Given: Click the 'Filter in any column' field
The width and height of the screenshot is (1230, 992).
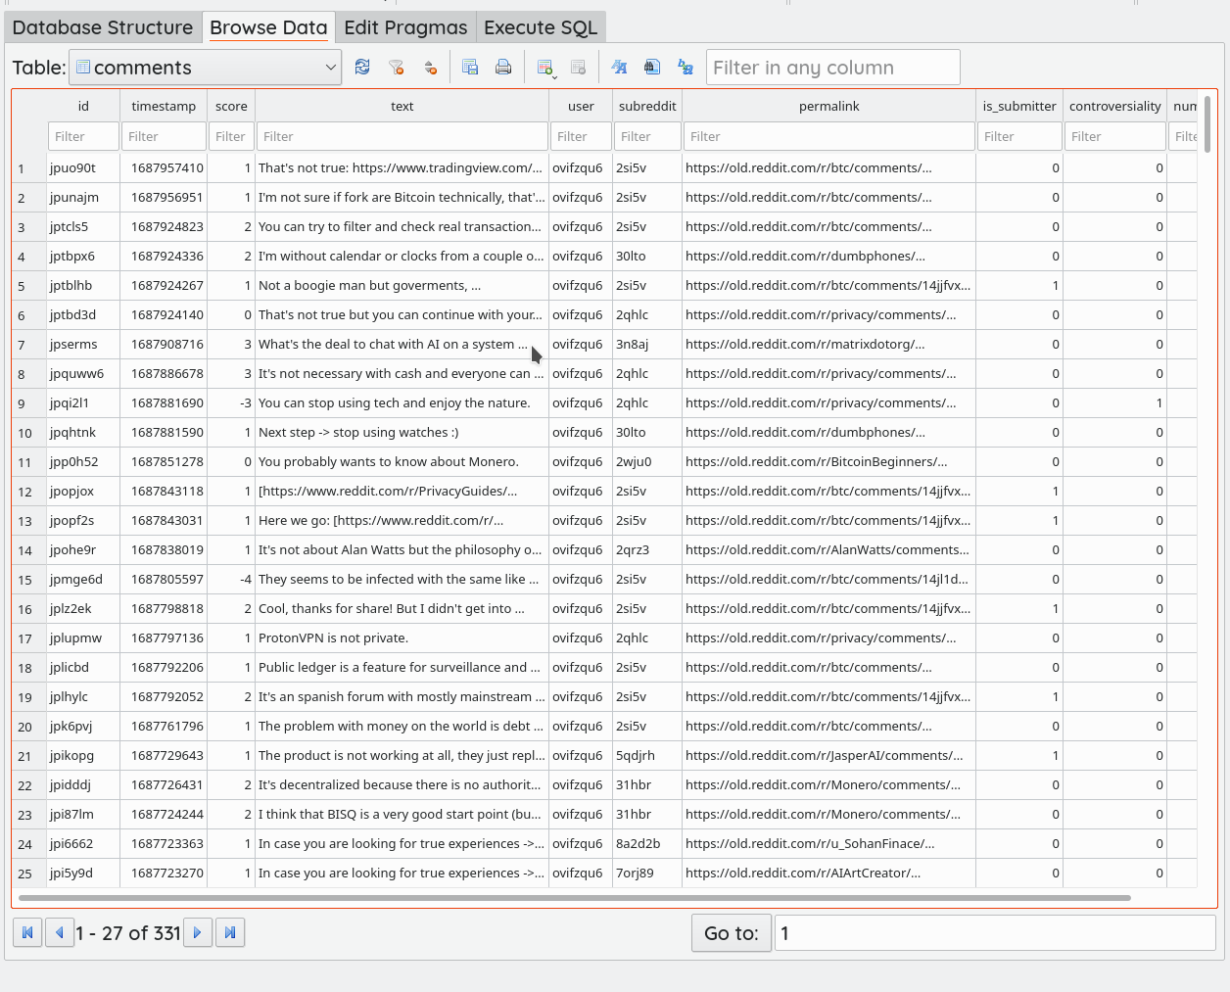Looking at the screenshot, I should (832, 68).
